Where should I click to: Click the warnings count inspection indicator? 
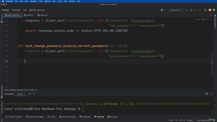(x=198, y=20)
